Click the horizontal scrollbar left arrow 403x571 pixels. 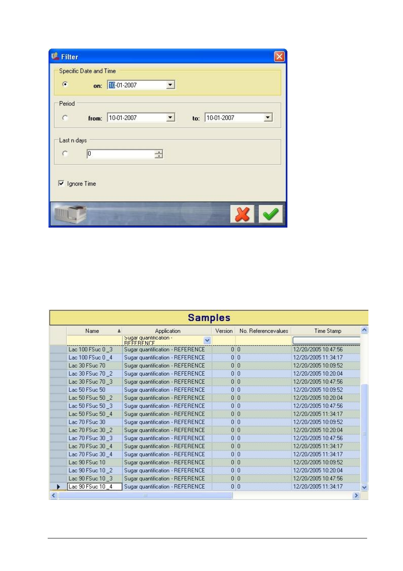(54, 495)
